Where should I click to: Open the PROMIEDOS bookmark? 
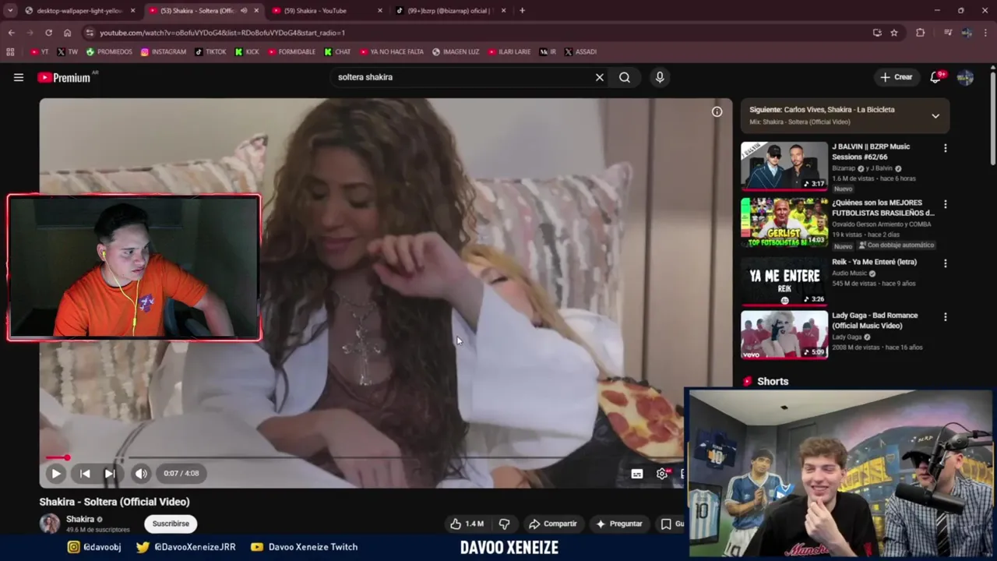point(109,52)
